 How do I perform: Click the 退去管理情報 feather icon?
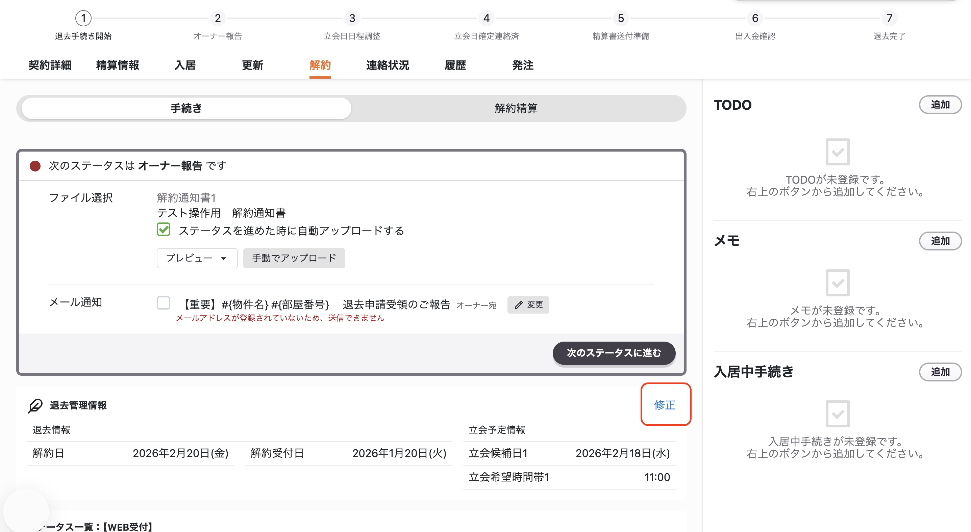(x=35, y=405)
